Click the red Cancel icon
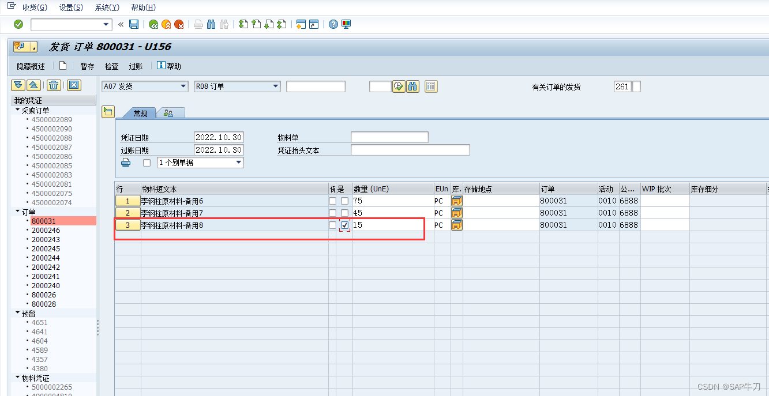769x396 pixels. coord(179,24)
